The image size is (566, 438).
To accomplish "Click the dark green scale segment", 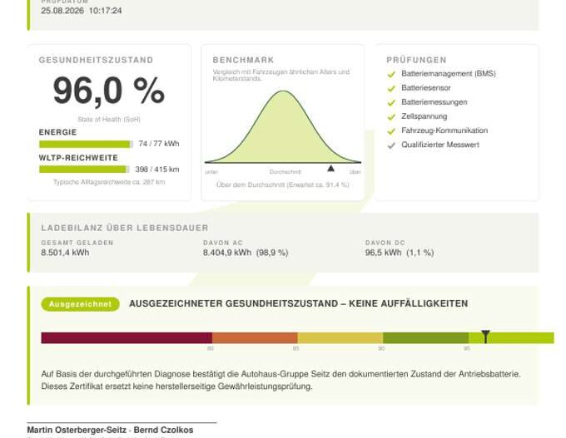I will click(425, 337).
